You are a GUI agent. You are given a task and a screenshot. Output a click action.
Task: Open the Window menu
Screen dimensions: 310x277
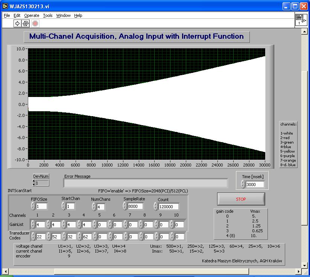click(x=63, y=15)
